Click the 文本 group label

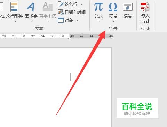(x=39, y=29)
